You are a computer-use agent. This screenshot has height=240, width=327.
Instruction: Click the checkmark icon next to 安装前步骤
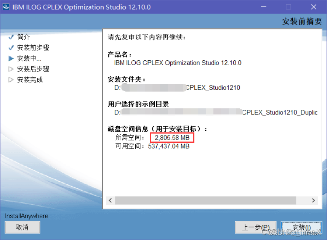click(11, 48)
